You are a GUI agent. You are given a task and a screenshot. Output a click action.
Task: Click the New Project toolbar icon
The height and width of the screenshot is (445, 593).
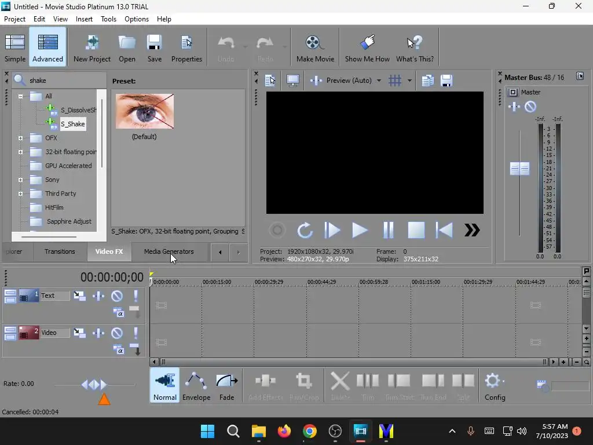click(x=92, y=48)
